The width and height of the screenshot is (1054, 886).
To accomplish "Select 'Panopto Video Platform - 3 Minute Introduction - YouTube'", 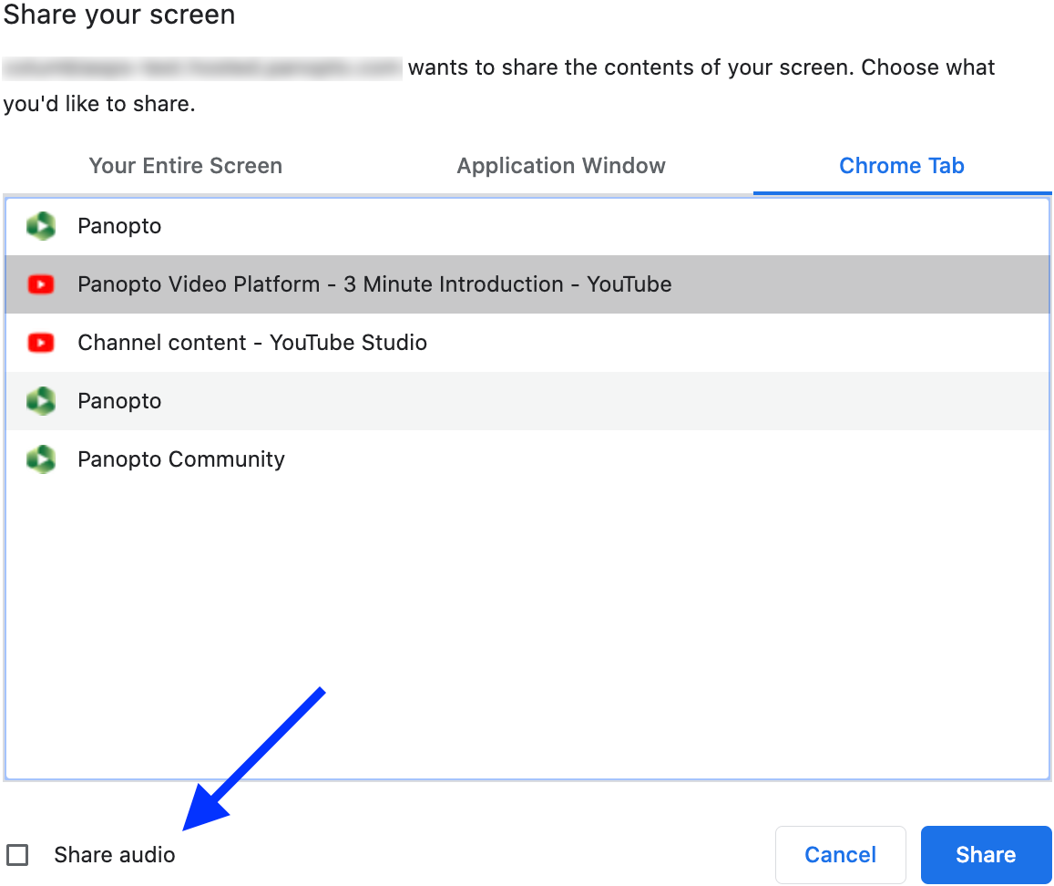I will (527, 283).
